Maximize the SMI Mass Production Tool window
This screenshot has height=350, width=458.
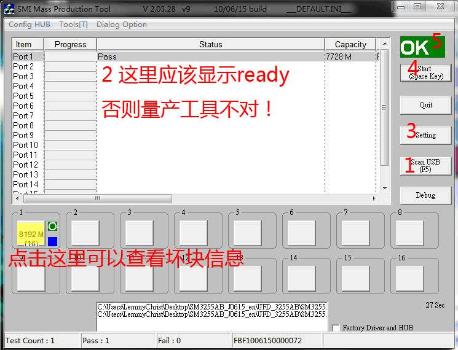pyautogui.click(x=417, y=6)
